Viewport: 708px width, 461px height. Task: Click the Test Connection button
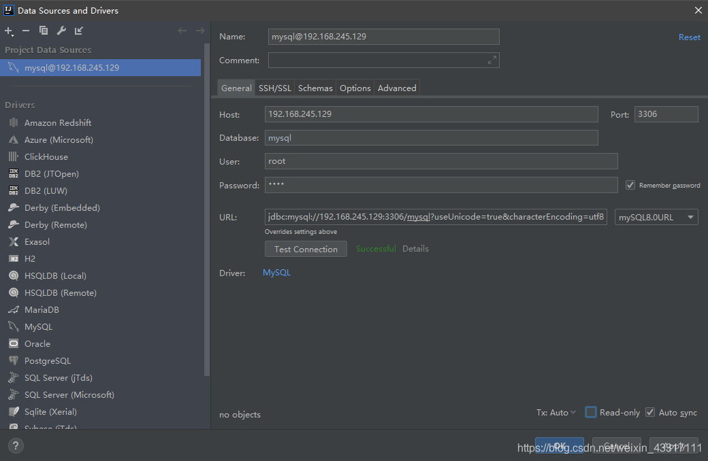[306, 249]
